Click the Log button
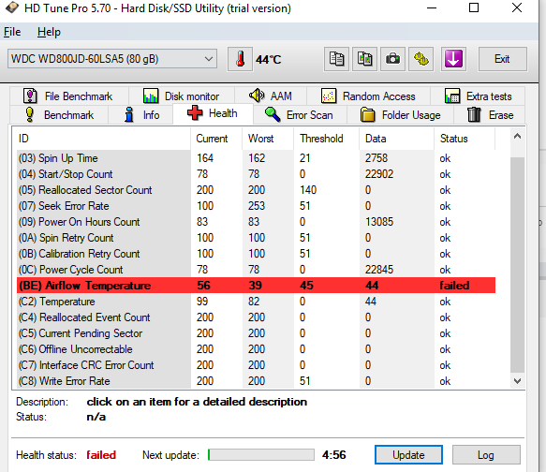 pos(486,454)
